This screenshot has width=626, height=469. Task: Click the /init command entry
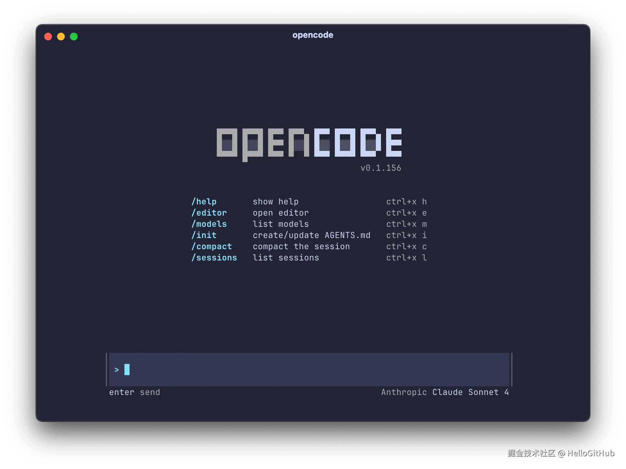(204, 235)
